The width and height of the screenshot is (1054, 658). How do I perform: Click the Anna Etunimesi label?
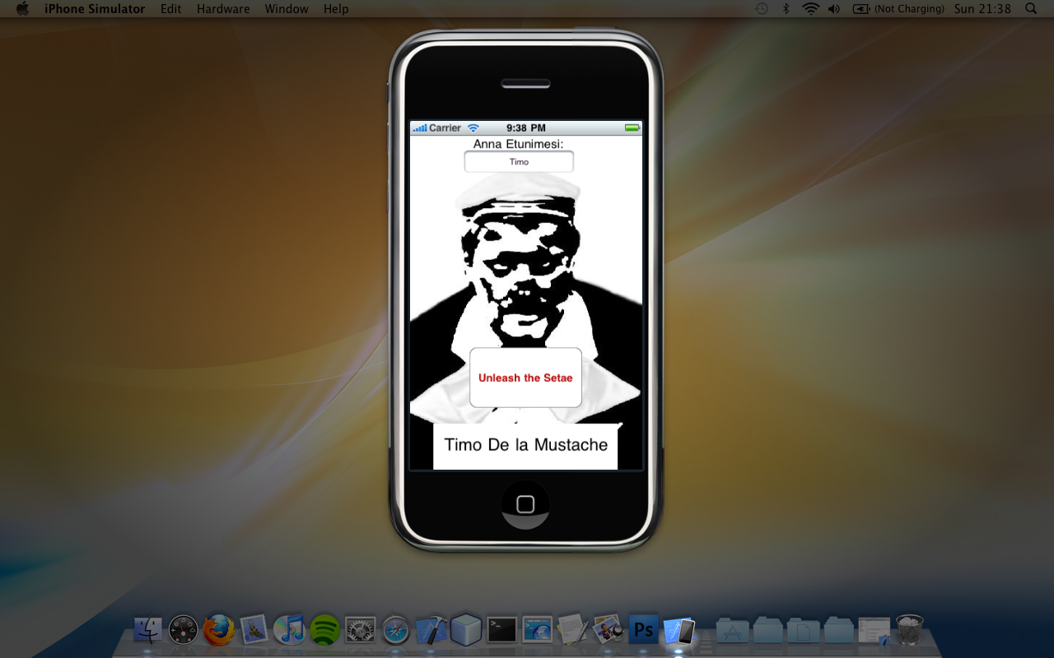519,144
